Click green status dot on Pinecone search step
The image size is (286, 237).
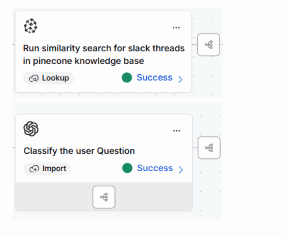(x=127, y=78)
